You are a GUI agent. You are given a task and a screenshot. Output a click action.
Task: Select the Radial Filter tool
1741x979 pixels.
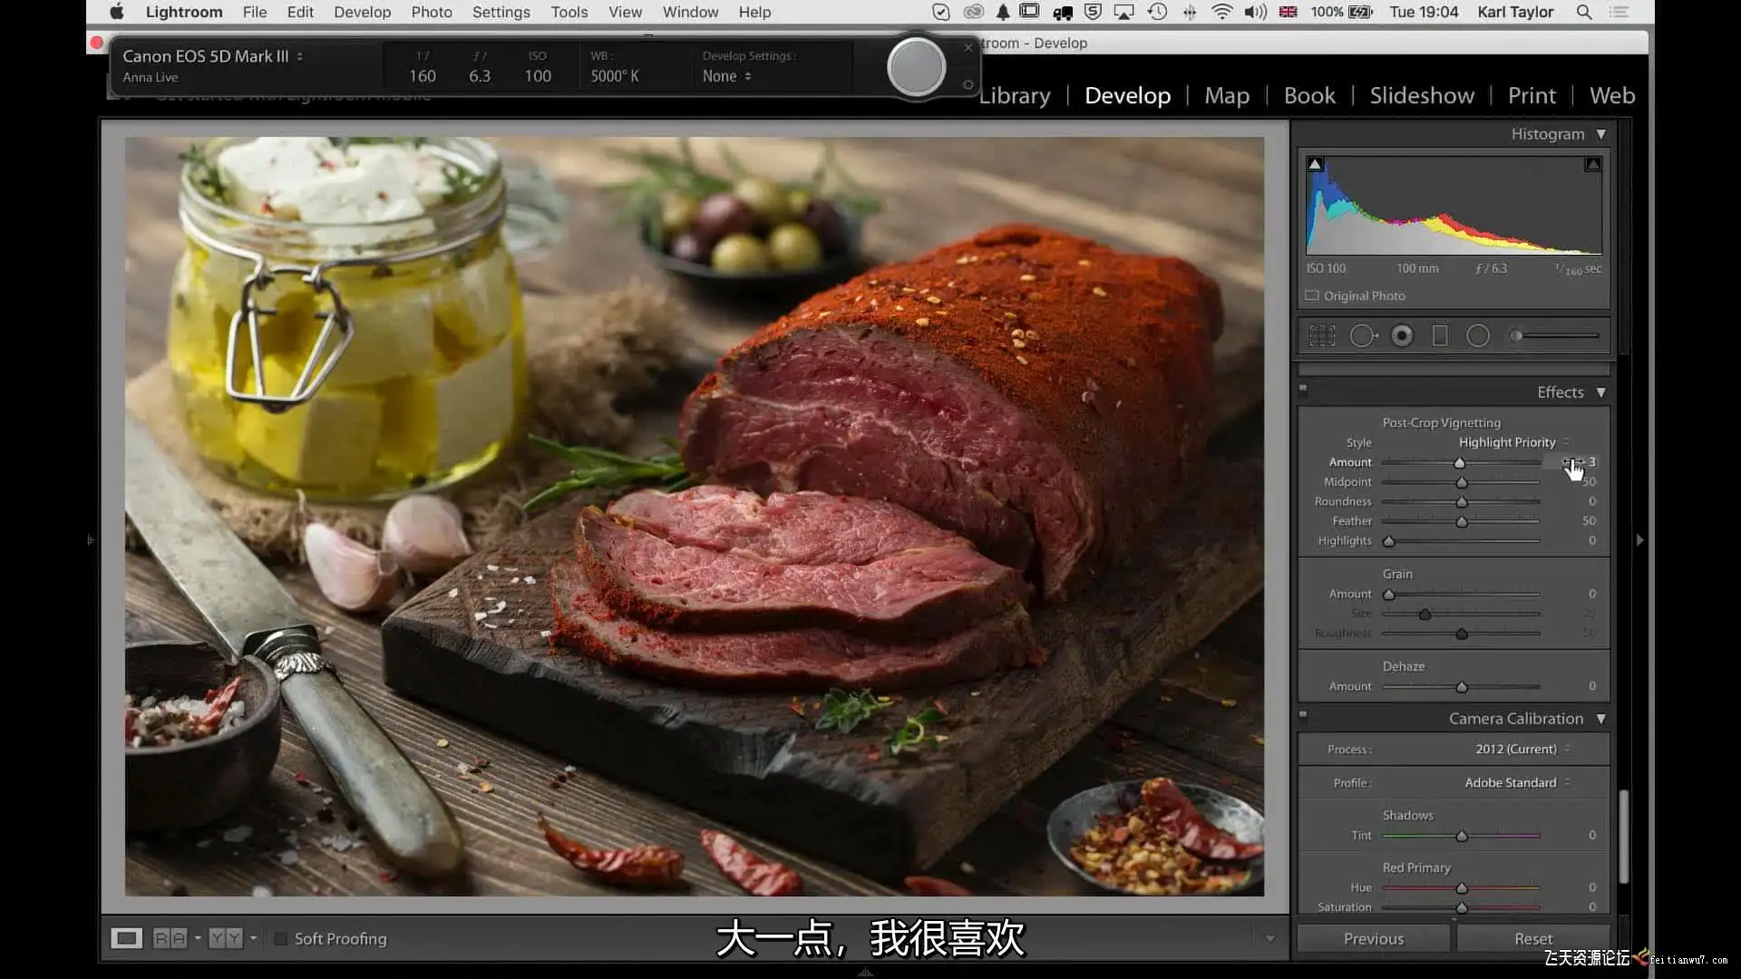[1478, 336]
